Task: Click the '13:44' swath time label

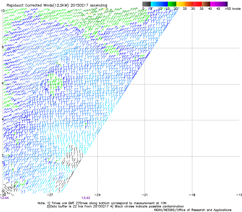Action: point(5,198)
